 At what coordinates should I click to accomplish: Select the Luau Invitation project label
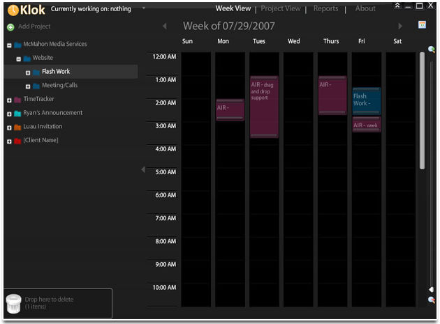click(x=43, y=126)
